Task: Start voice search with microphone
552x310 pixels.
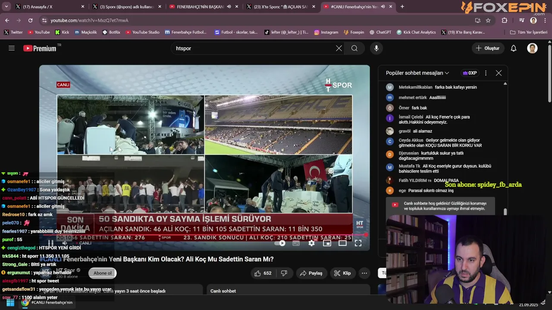Action: (x=376, y=48)
